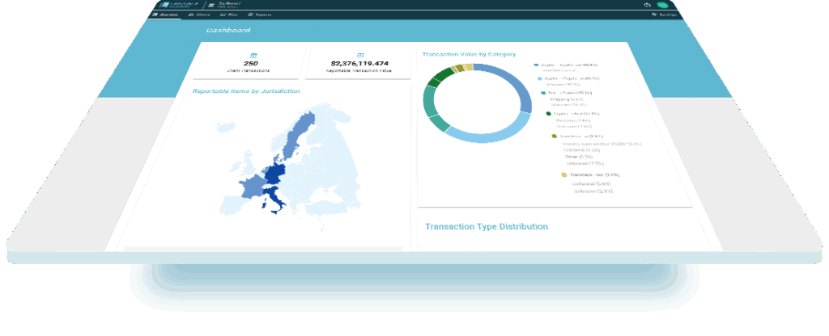Click the icon above reportable transaction value
Viewport: 829px width, 336px height.
[360, 55]
